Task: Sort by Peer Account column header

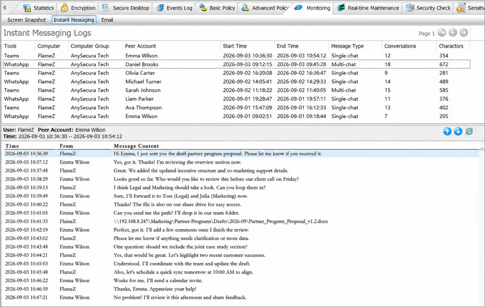Action: click(x=140, y=46)
